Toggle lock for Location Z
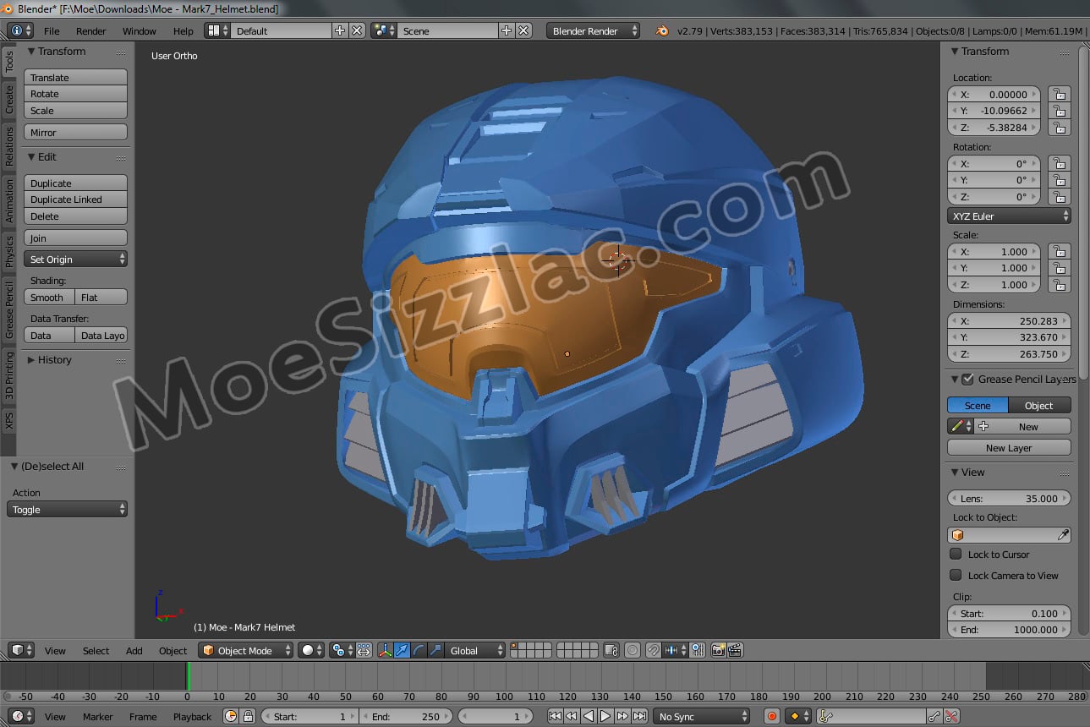1090x727 pixels. click(x=1059, y=128)
